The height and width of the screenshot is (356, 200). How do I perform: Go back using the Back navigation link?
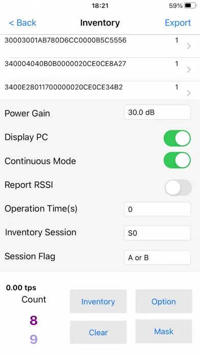click(22, 23)
